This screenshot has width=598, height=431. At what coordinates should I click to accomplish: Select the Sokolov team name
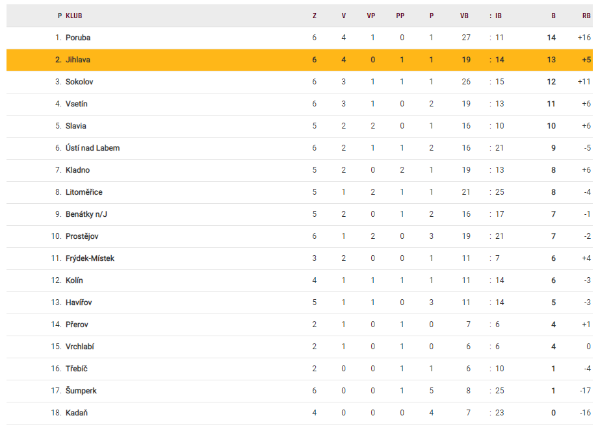[x=79, y=82]
